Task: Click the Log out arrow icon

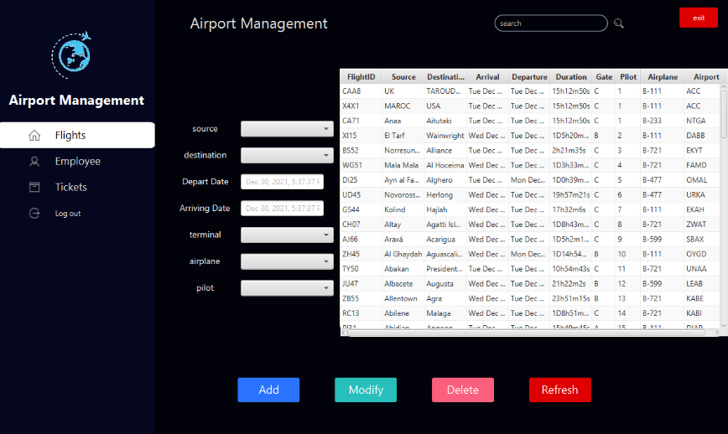Action: click(x=34, y=214)
